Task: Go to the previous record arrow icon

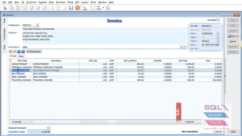Action: coord(31,8)
